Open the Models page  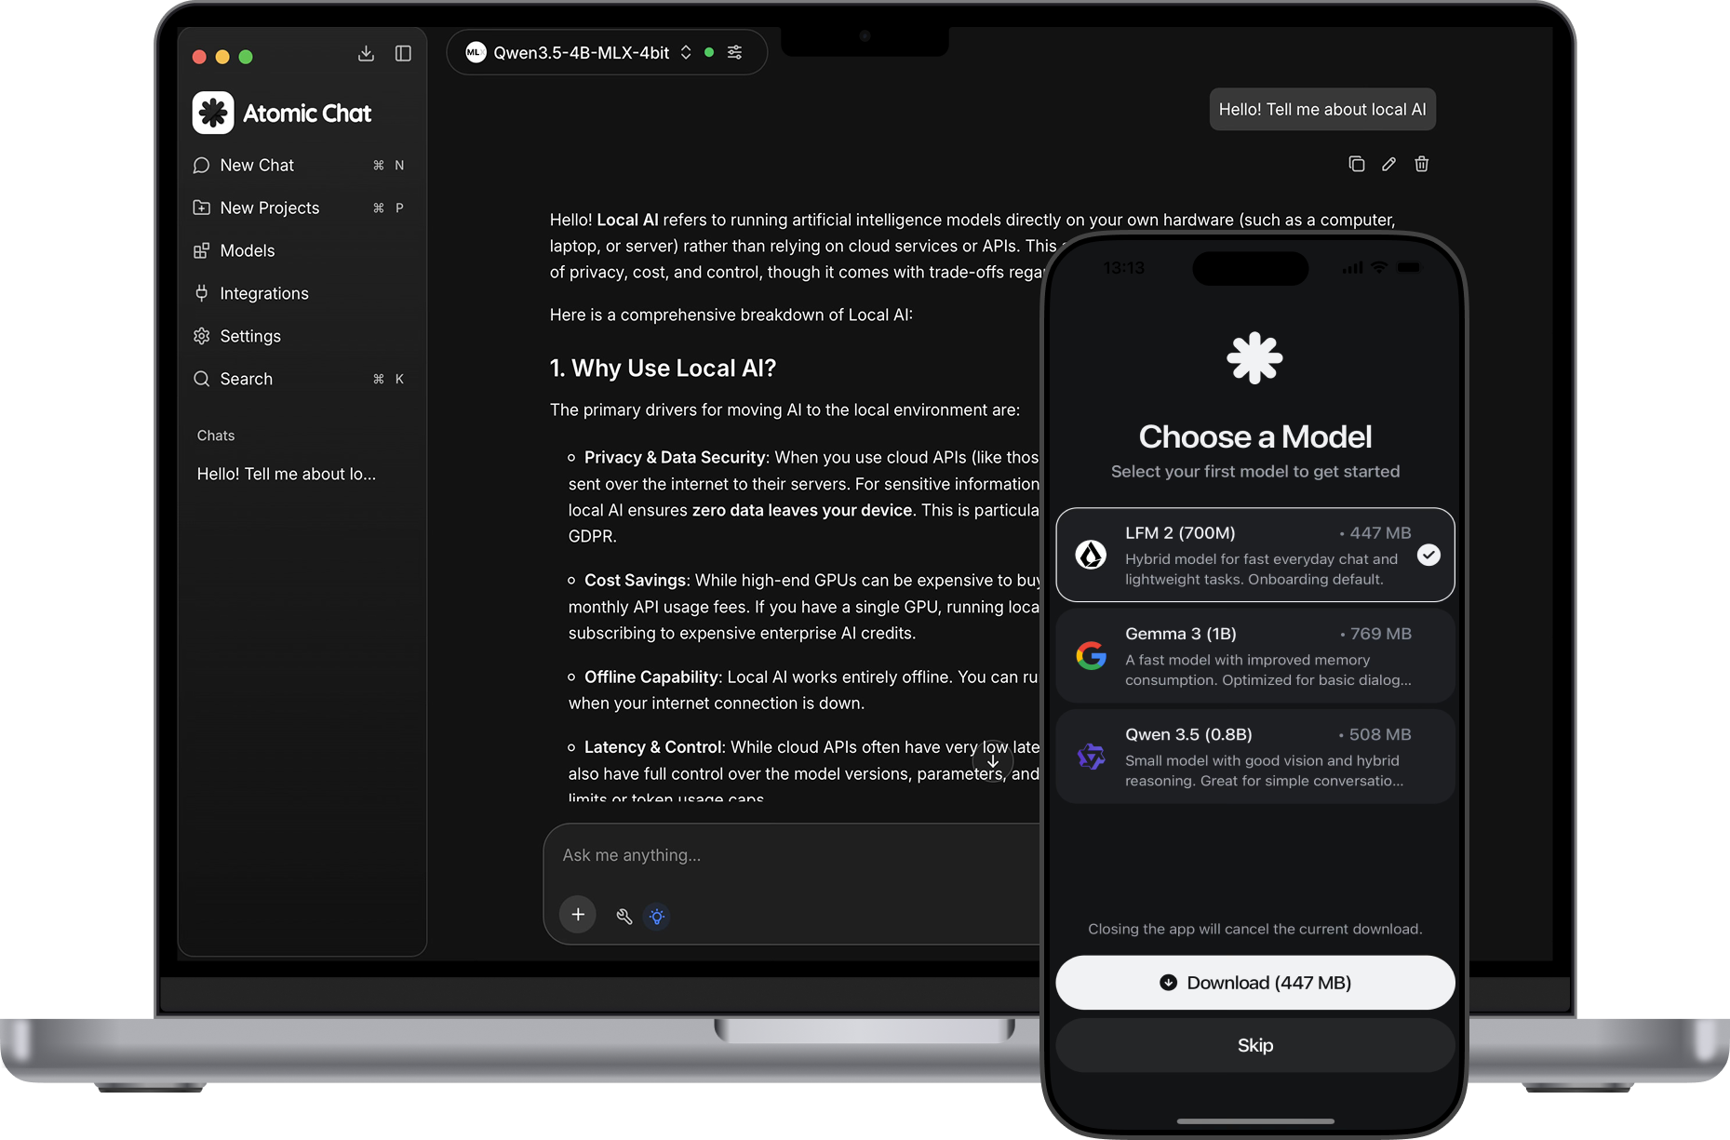(300, 250)
